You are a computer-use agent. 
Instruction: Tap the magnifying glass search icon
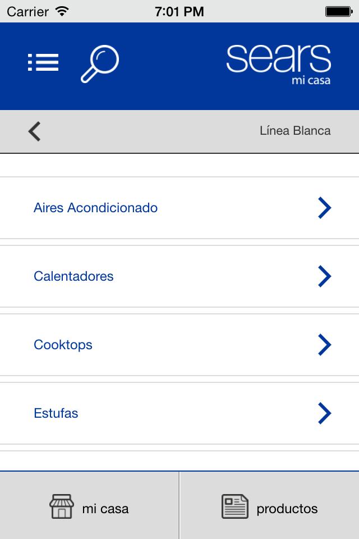pos(100,63)
